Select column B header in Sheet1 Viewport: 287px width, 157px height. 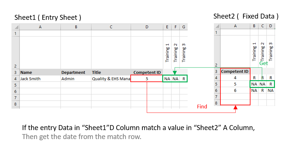click(x=76, y=27)
